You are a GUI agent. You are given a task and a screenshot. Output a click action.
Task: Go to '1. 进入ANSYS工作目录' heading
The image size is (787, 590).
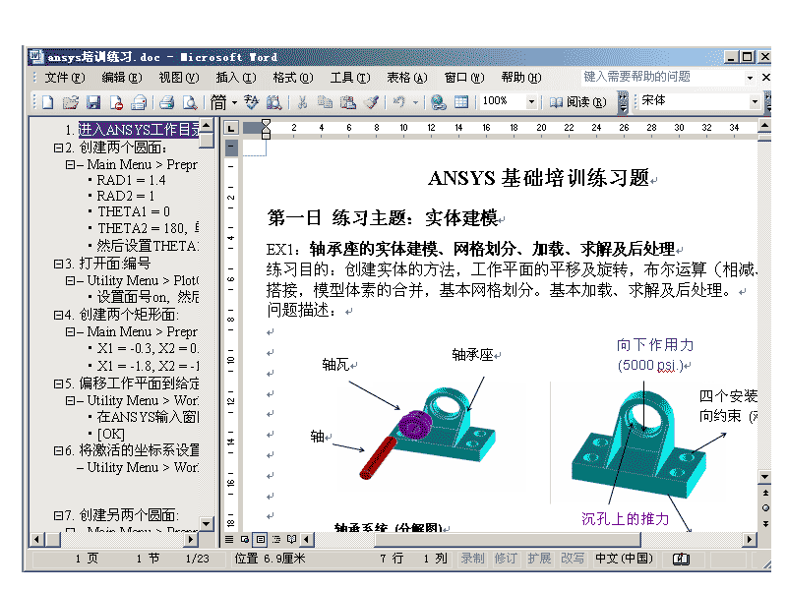pos(133,130)
